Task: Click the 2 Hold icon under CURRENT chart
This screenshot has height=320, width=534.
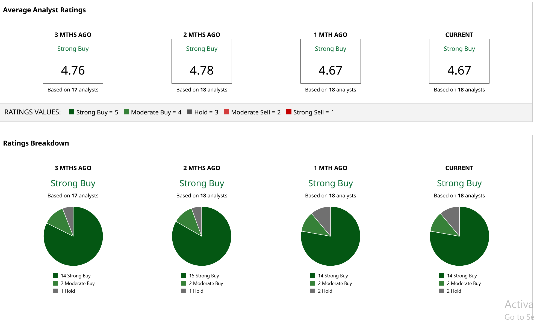Action: pyautogui.click(x=441, y=291)
